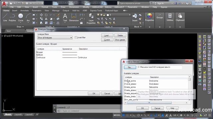The image size is (213, 119).
Task: Close the command line with X icon
Action: tap(55, 108)
